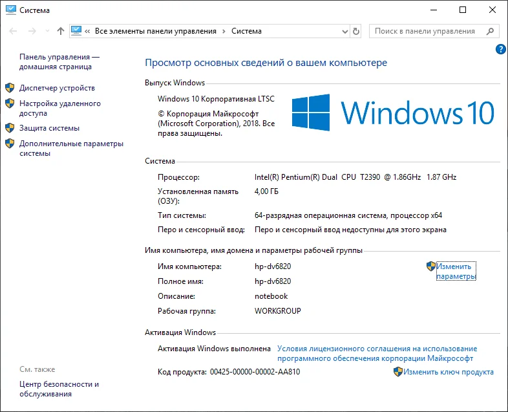Click shield icon beside Настройка удаленного доступа
The height and width of the screenshot is (412, 508).
coord(10,103)
